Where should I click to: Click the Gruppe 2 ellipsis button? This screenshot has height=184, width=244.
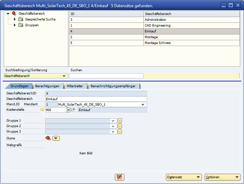tap(120, 126)
